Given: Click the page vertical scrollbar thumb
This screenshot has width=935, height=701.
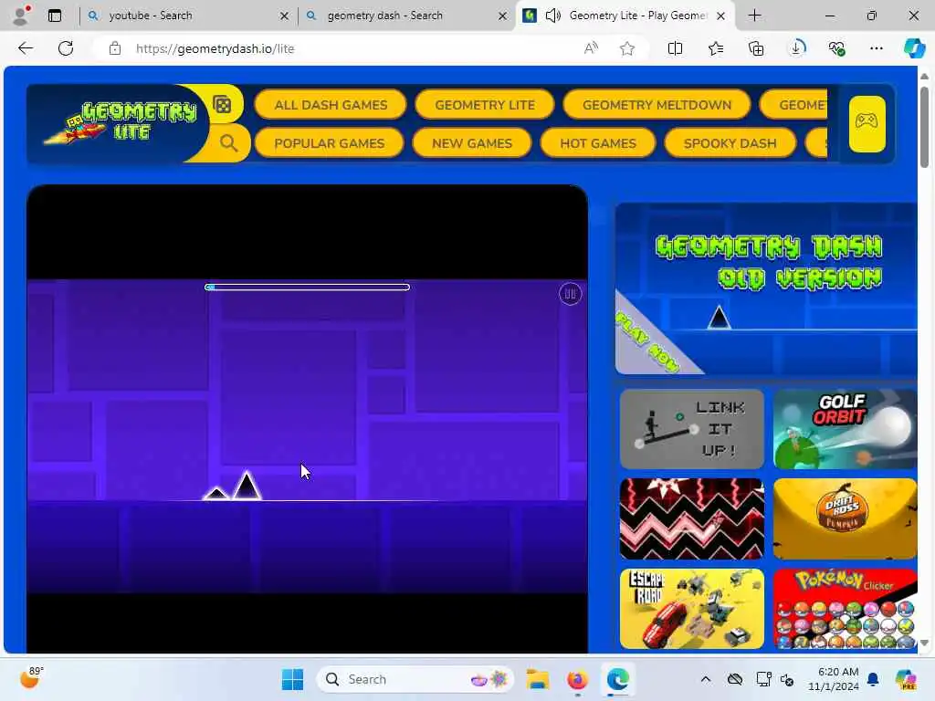Looking at the screenshot, I should pyautogui.click(x=924, y=126).
